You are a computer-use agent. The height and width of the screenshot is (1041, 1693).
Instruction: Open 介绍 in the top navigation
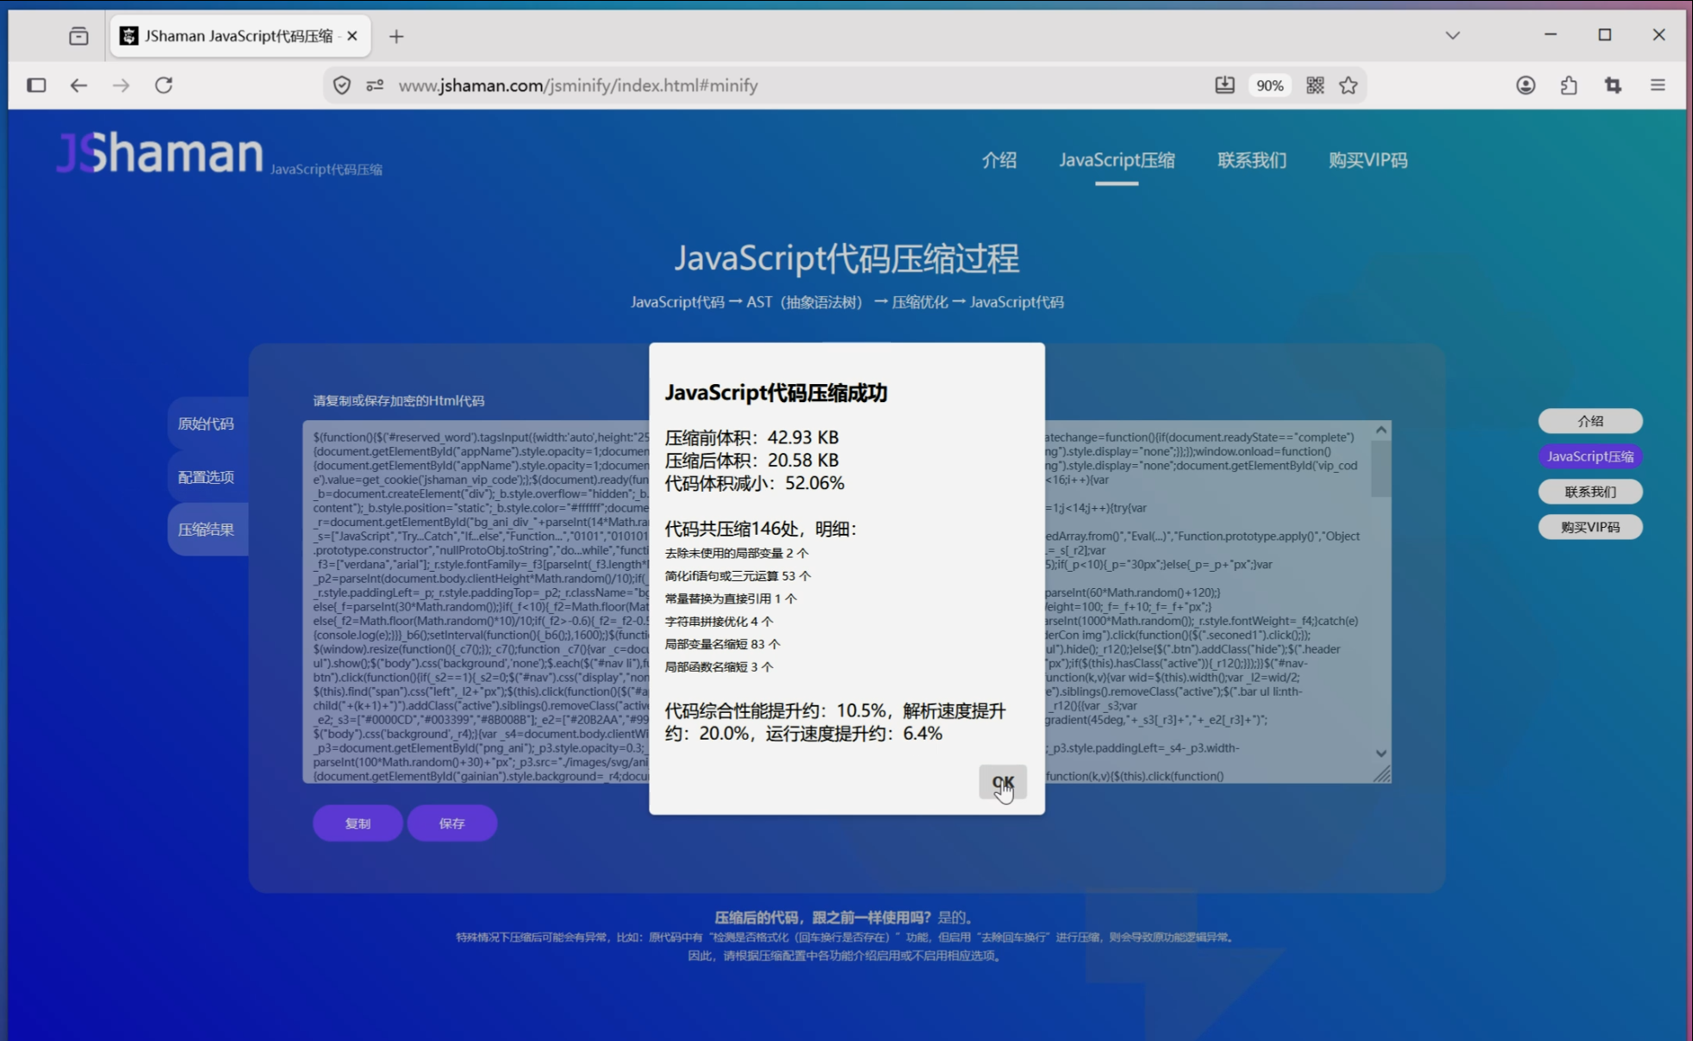(999, 160)
